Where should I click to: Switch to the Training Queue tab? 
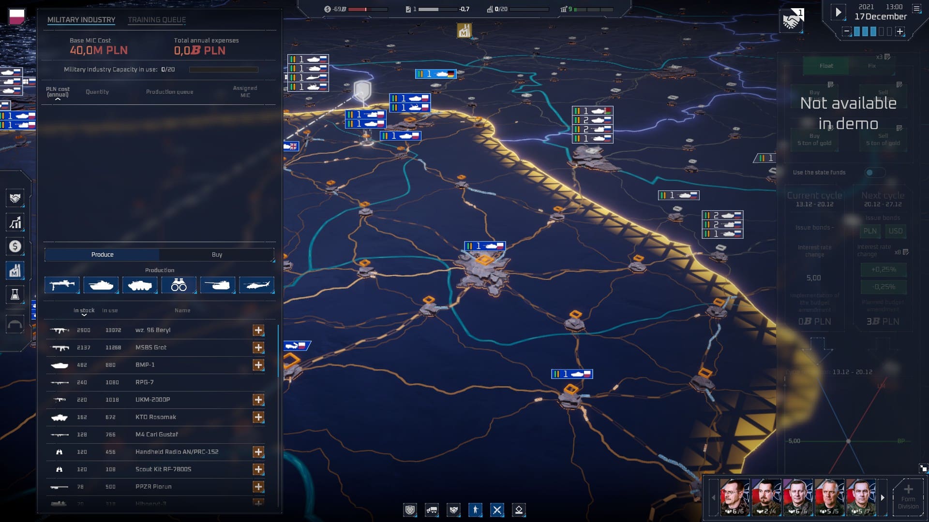[x=156, y=20]
